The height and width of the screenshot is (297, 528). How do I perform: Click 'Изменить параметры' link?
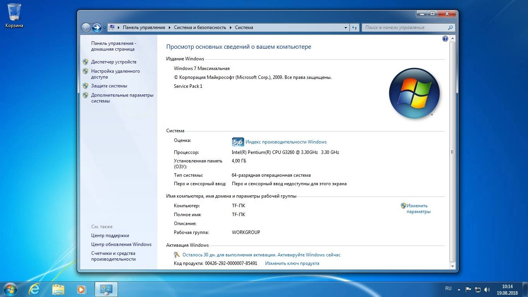pos(419,209)
